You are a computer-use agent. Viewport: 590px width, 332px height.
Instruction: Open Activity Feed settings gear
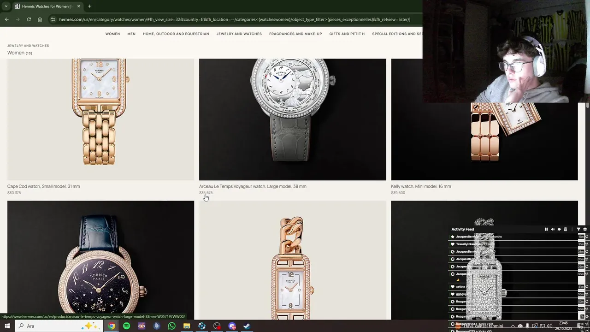(x=585, y=229)
